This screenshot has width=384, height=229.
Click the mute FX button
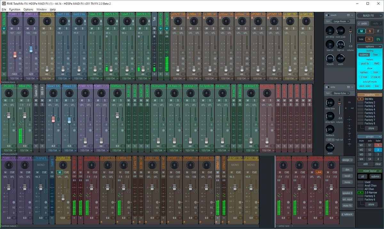[348, 206]
